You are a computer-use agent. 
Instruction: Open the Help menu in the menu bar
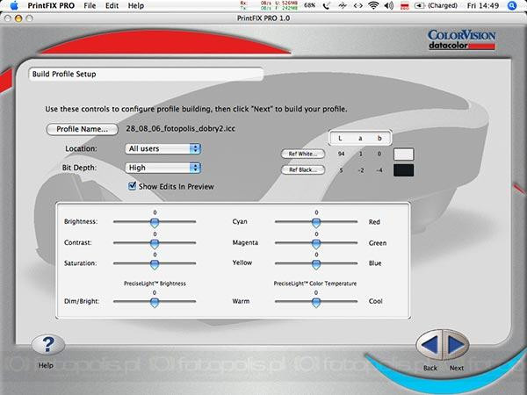pos(136,6)
